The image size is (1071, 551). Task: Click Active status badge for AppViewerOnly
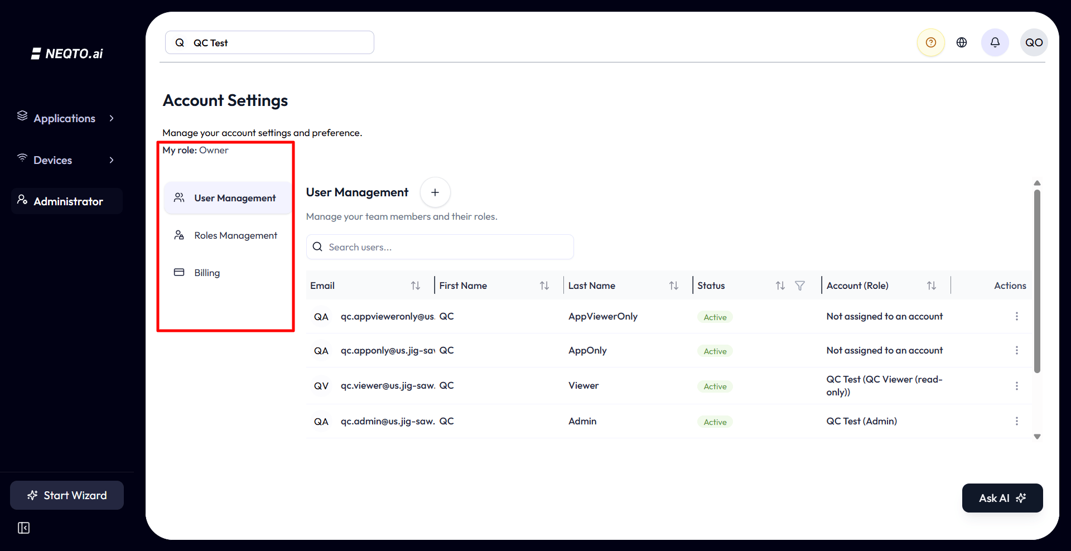pos(715,317)
